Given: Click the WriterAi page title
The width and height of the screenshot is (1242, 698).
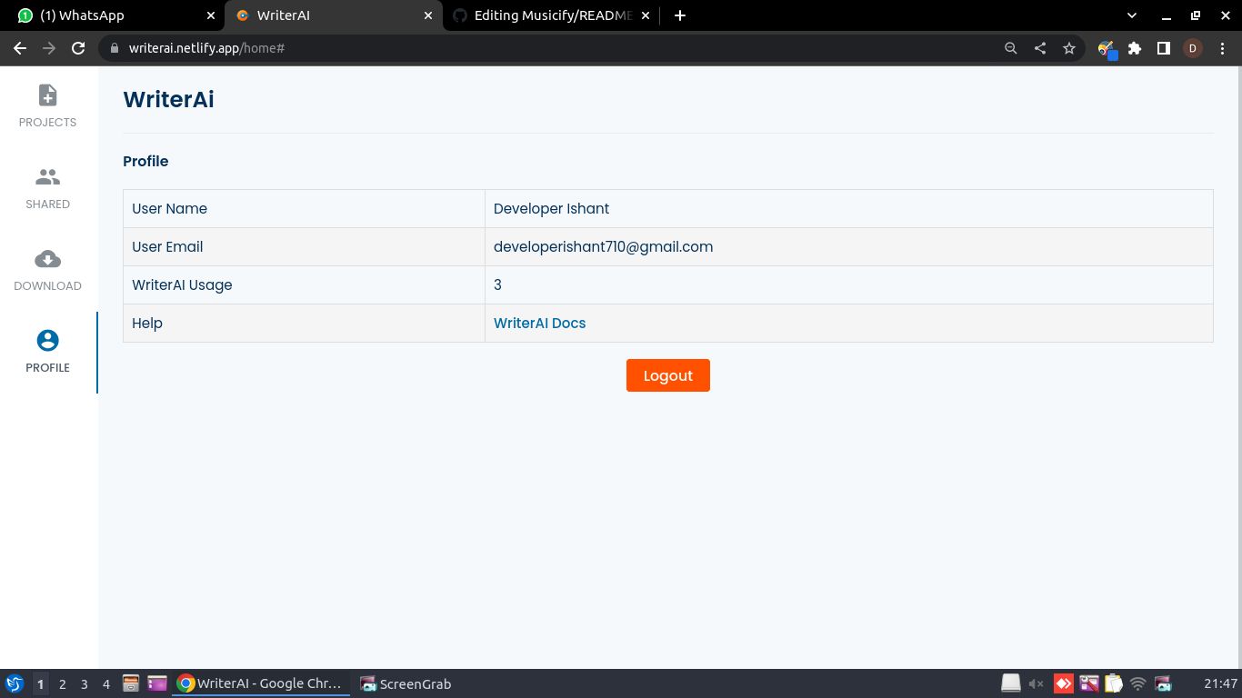Looking at the screenshot, I should (168, 99).
